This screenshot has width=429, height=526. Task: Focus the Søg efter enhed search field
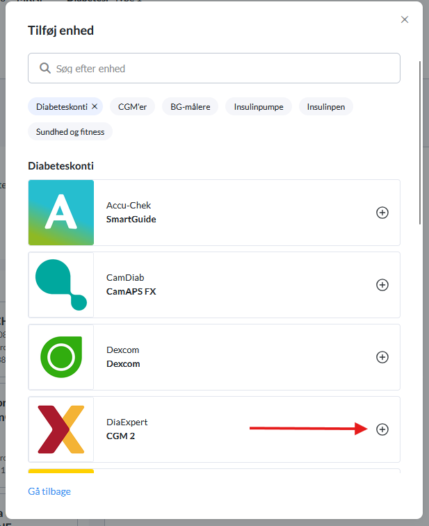coord(214,68)
